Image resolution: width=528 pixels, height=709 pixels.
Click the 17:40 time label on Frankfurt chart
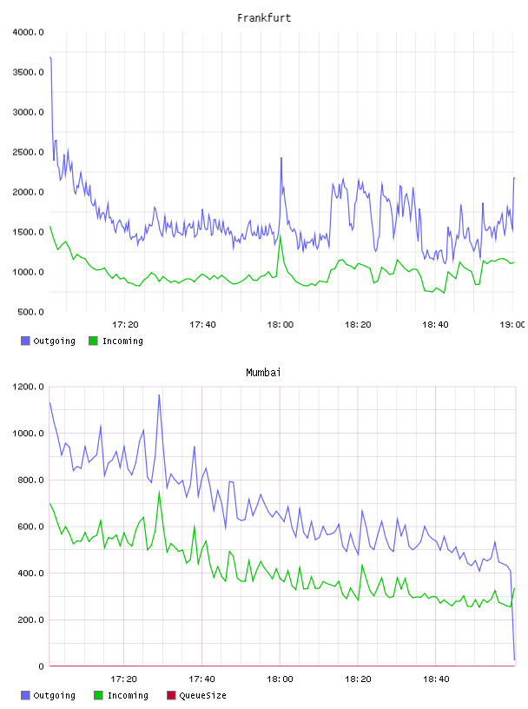pos(202,325)
